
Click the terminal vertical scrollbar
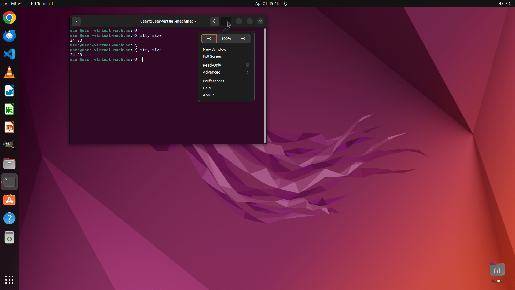tap(265, 86)
